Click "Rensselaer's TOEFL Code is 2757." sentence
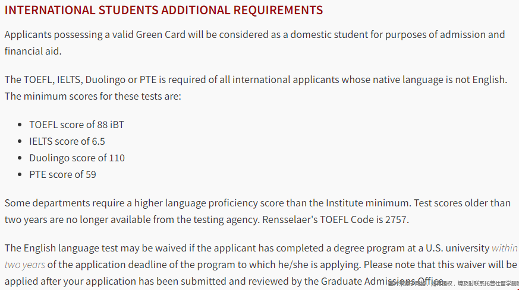Screen dimensions: 519x290 336,219
